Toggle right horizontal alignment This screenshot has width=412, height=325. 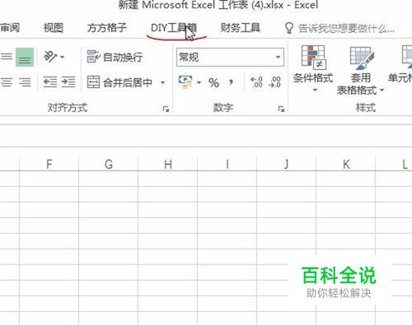[x=25, y=82]
